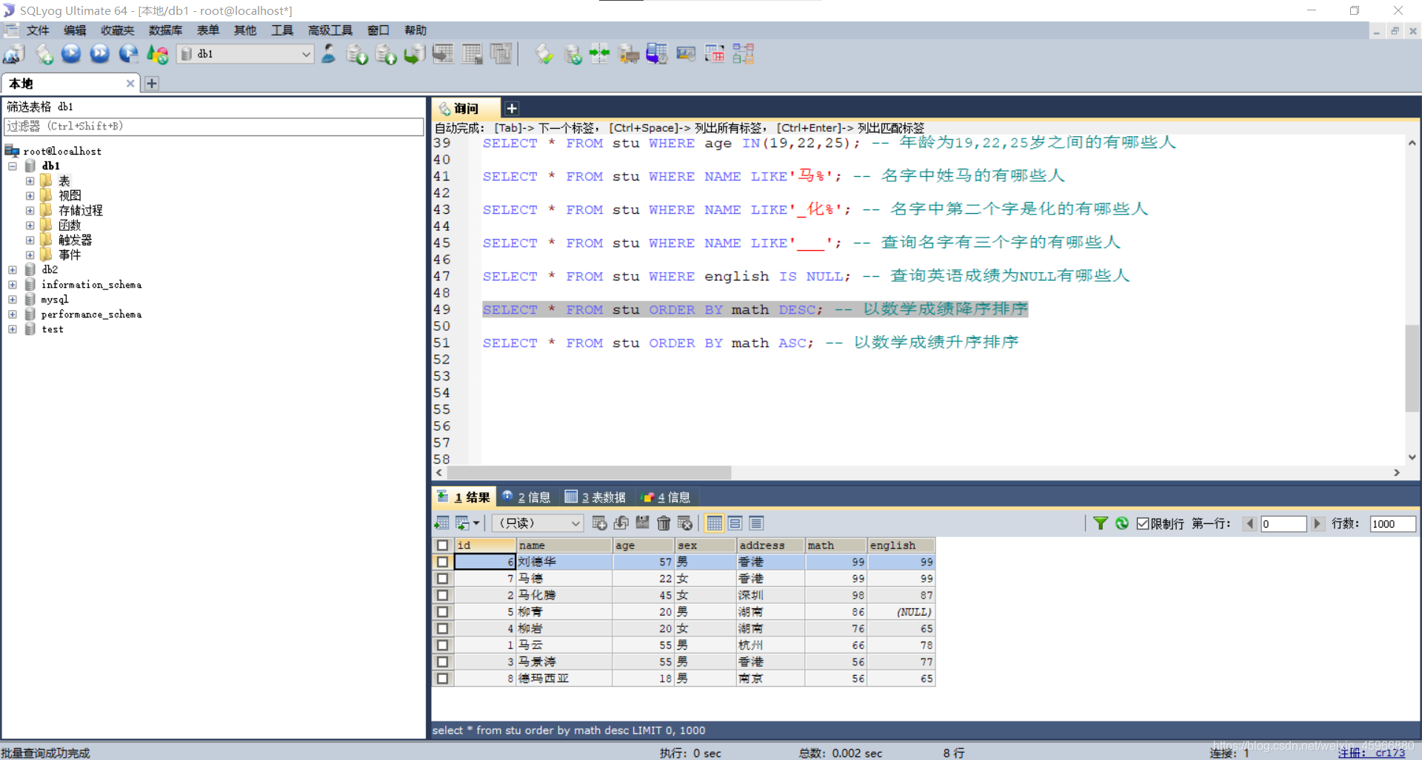Check the row checkbox for 马云
Viewport: 1422px width, 760px height.
[x=442, y=645]
